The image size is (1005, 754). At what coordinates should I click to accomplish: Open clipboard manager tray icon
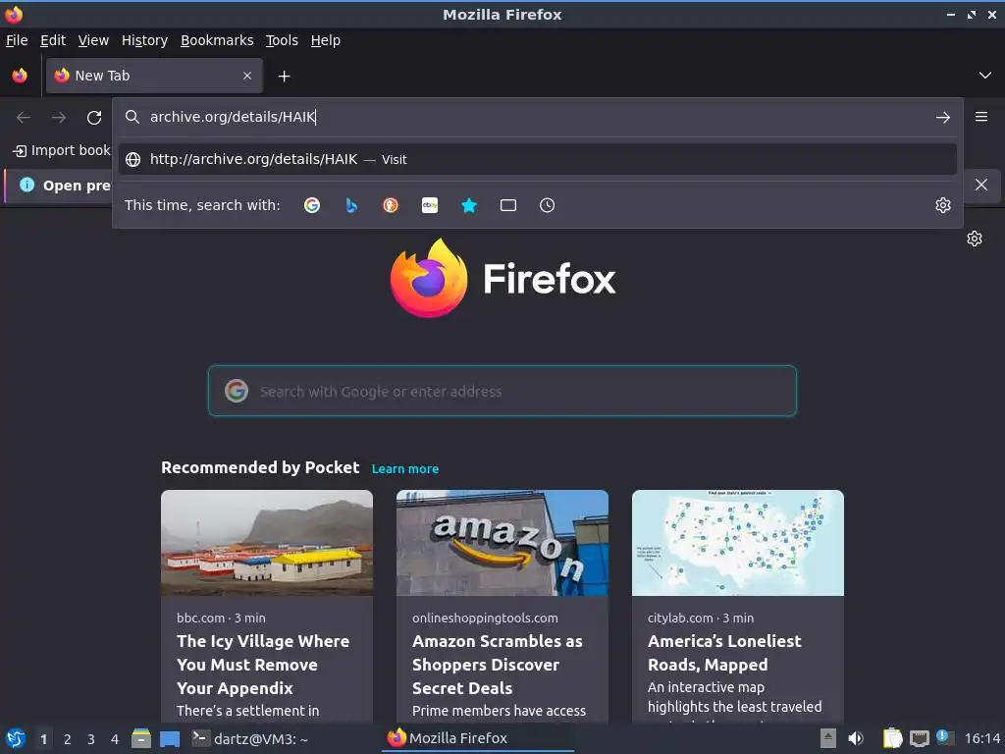[x=892, y=738]
